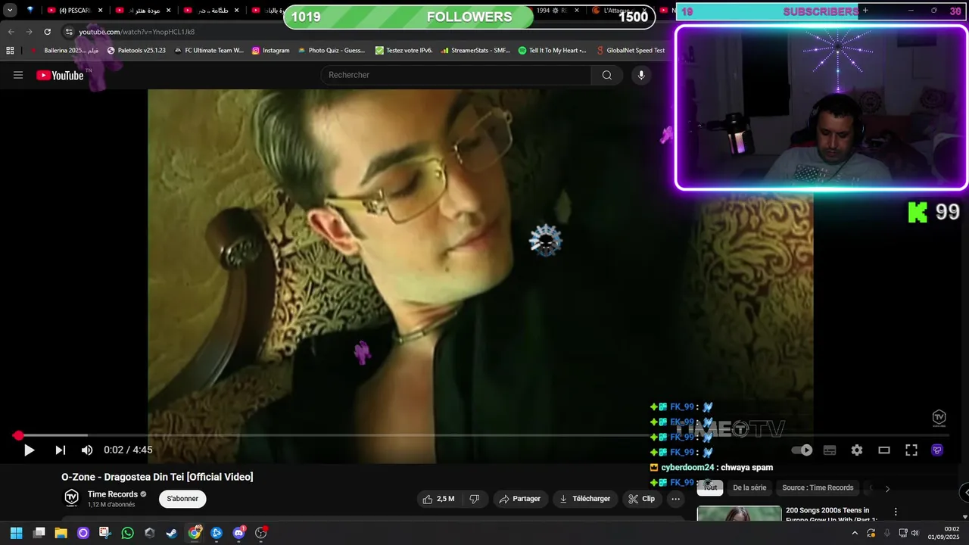Open video player settings gear
969x545 pixels.
(857, 450)
